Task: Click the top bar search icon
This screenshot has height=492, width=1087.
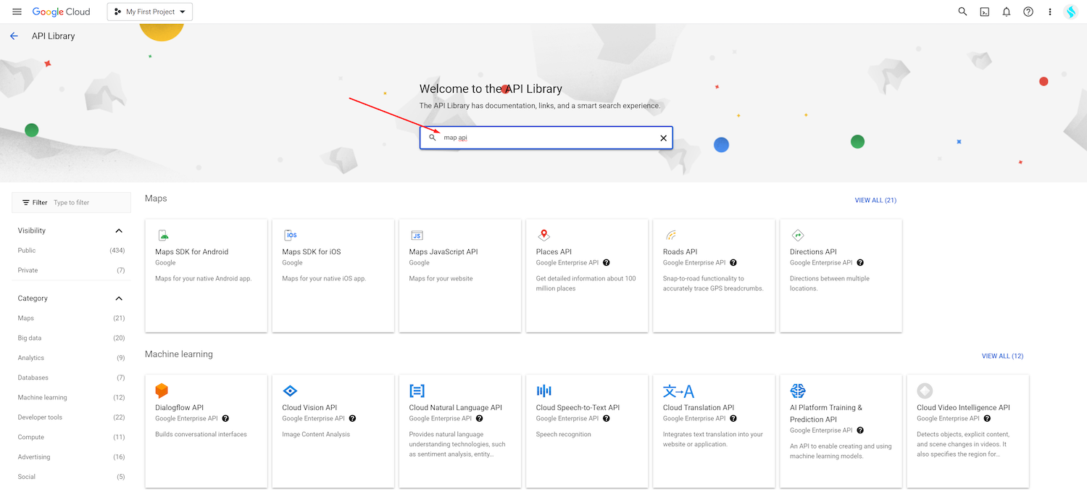Action: [962, 12]
